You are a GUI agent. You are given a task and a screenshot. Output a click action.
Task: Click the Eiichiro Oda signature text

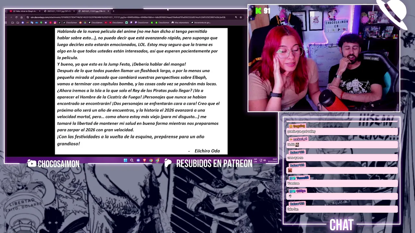point(207,151)
